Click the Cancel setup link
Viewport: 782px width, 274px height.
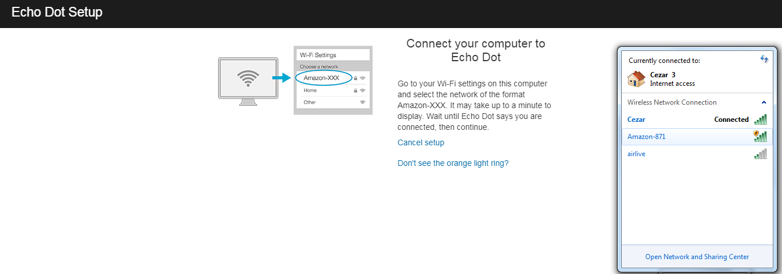pos(421,142)
